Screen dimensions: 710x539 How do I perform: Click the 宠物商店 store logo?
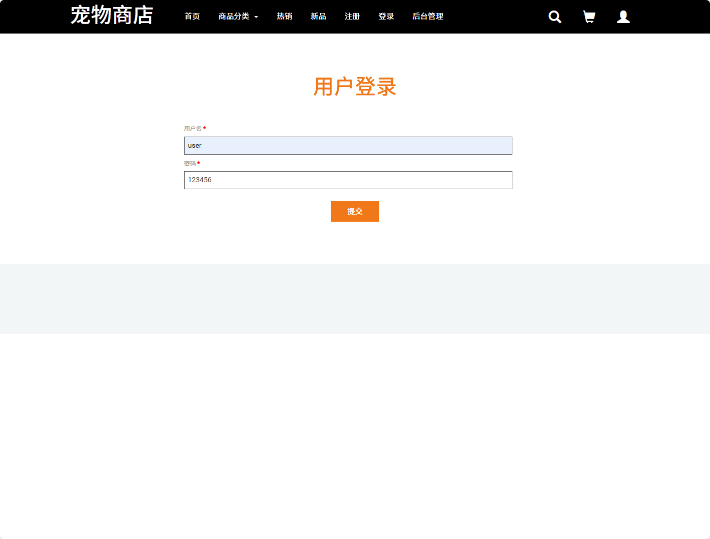pos(112,16)
